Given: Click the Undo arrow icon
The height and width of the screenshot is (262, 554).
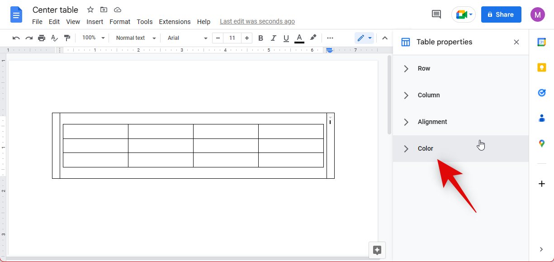Looking at the screenshot, I should pos(16,38).
